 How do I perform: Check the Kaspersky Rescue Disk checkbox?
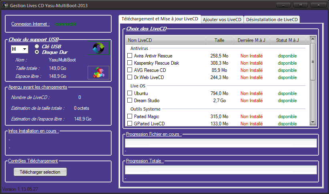(x=130, y=63)
